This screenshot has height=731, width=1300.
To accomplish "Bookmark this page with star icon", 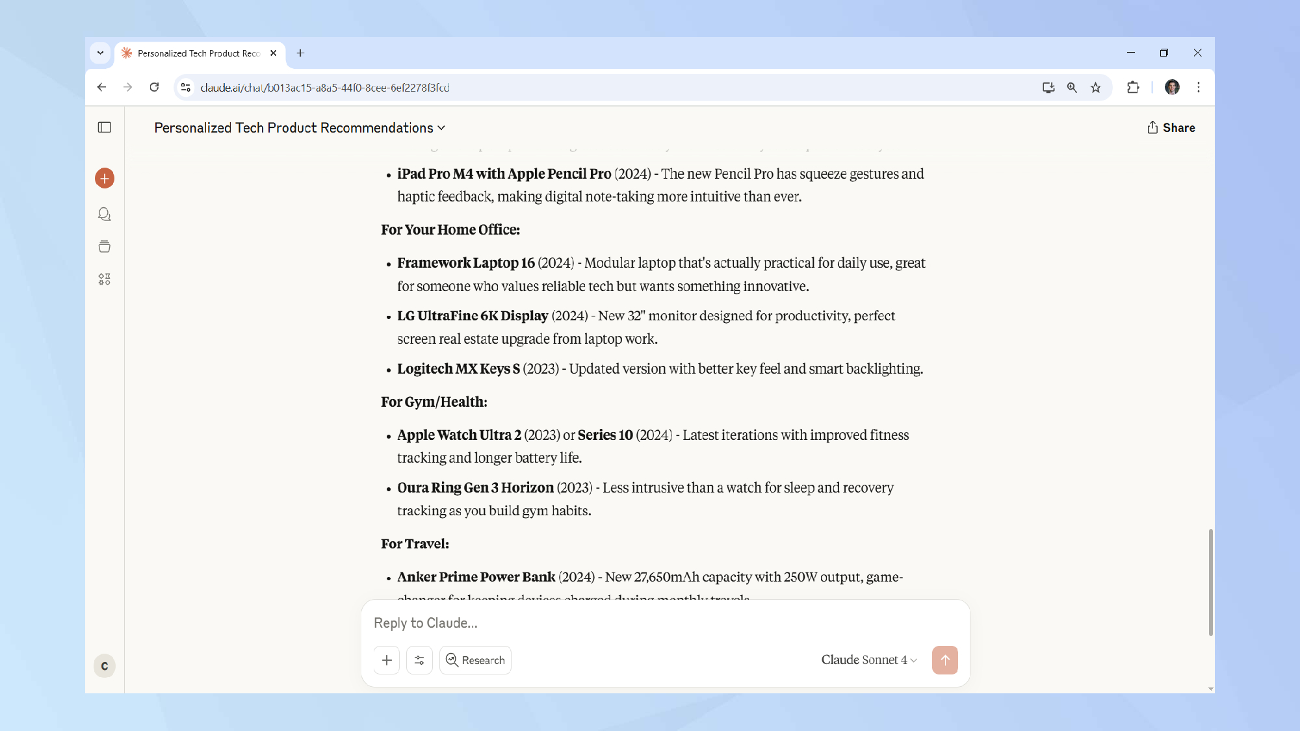I will (1096, 88).
